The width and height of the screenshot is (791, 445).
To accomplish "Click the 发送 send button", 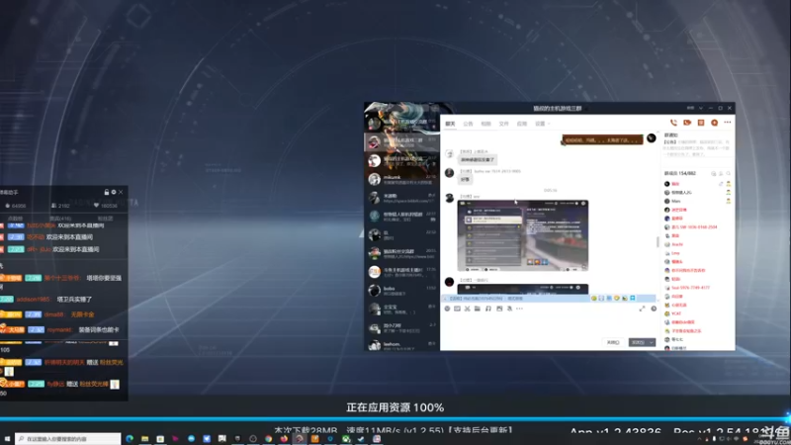I will coord(638,342).
